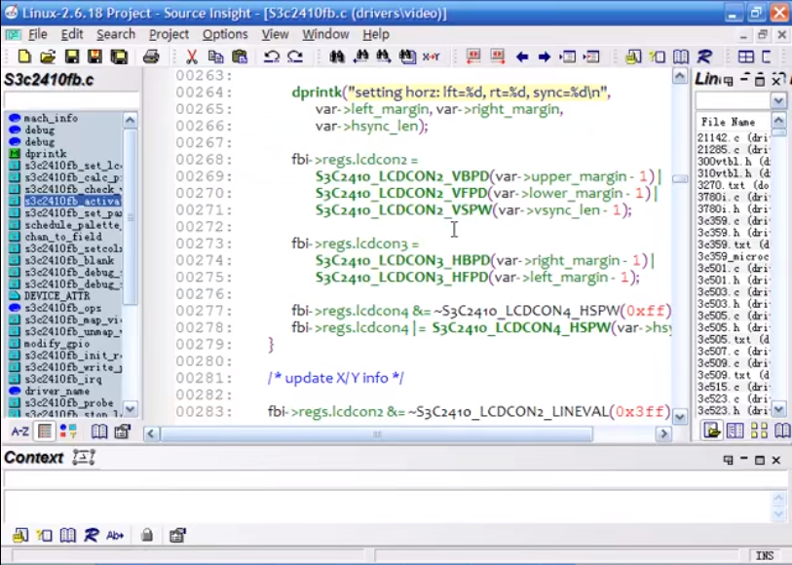Open Search with the first binoculars icon
This screenshot has width=792, height=565.
click(336, 56)
